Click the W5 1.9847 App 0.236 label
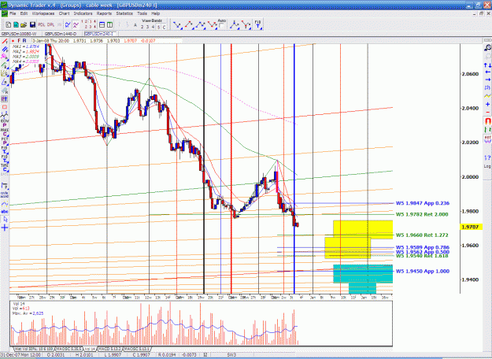 423,203
